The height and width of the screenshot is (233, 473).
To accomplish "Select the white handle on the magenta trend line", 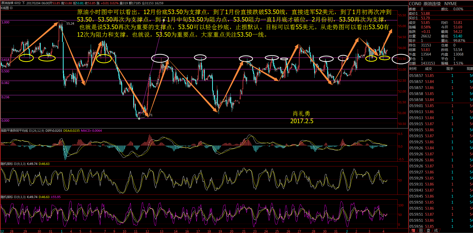I will coord(164,20).
